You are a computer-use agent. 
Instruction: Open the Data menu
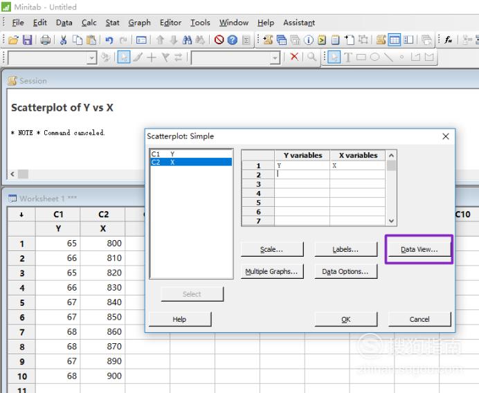(64, 23)
